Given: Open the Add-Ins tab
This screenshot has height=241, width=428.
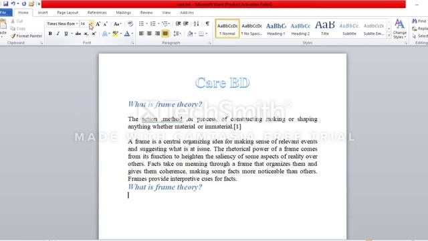Looking at the screenshot, I should click(x=187, y=13).
